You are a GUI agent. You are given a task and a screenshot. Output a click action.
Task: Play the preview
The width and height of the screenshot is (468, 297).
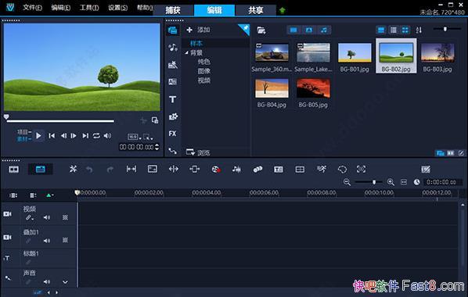[38, 136]
